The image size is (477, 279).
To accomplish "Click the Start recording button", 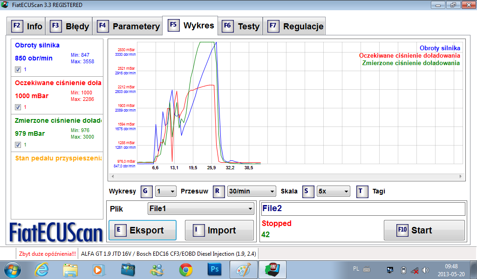I will (x=424, y=230).
